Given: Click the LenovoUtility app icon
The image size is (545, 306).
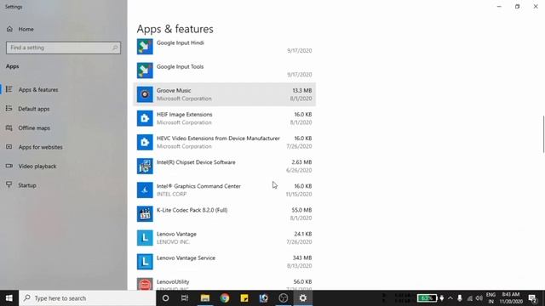Looking at the screenshot, I should click(145, 284).
